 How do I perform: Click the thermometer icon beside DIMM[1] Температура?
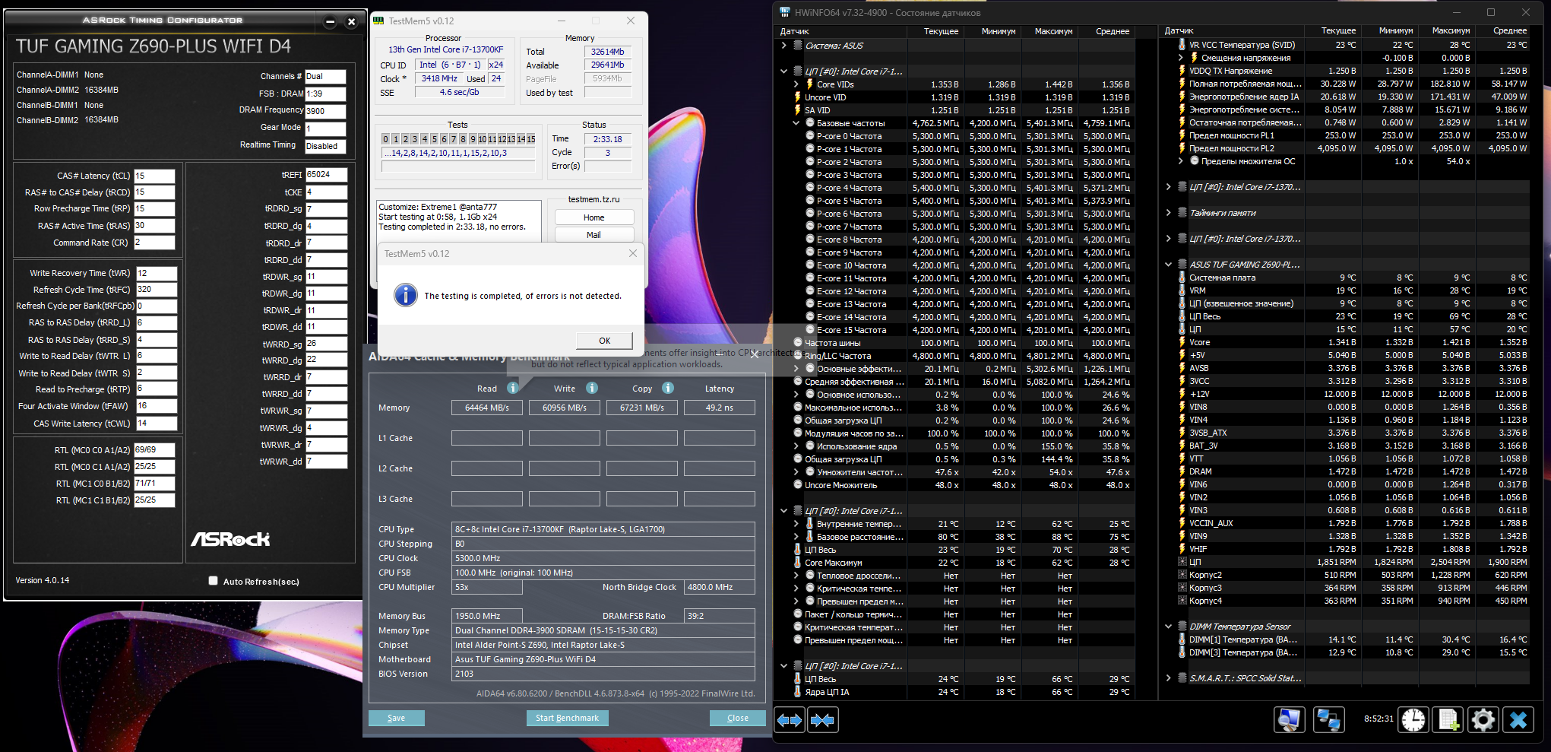pos(1182,639)
